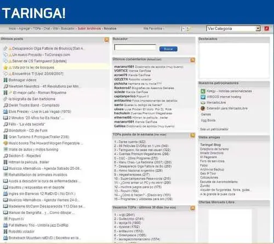Screen dimensions: 274x244
Task: Open post Robotito volador
Action: [x=21, y=231]
